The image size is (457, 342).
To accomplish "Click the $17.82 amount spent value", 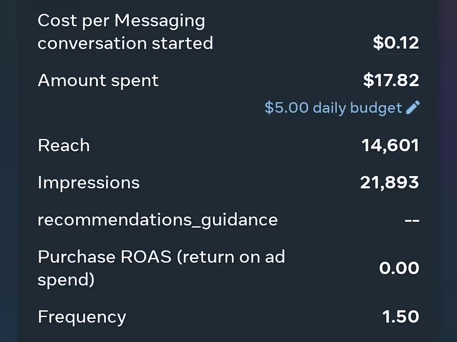I will [391, 80].
